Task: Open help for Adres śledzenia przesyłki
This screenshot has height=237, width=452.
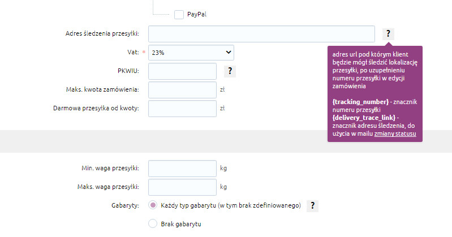Action: point(388,34)
